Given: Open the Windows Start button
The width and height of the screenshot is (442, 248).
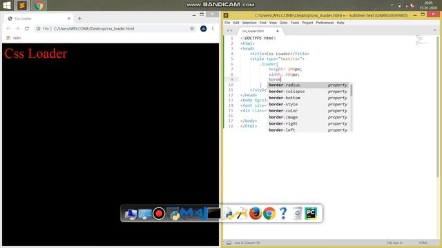Looking at the screenshot, I should pos(6,5).
